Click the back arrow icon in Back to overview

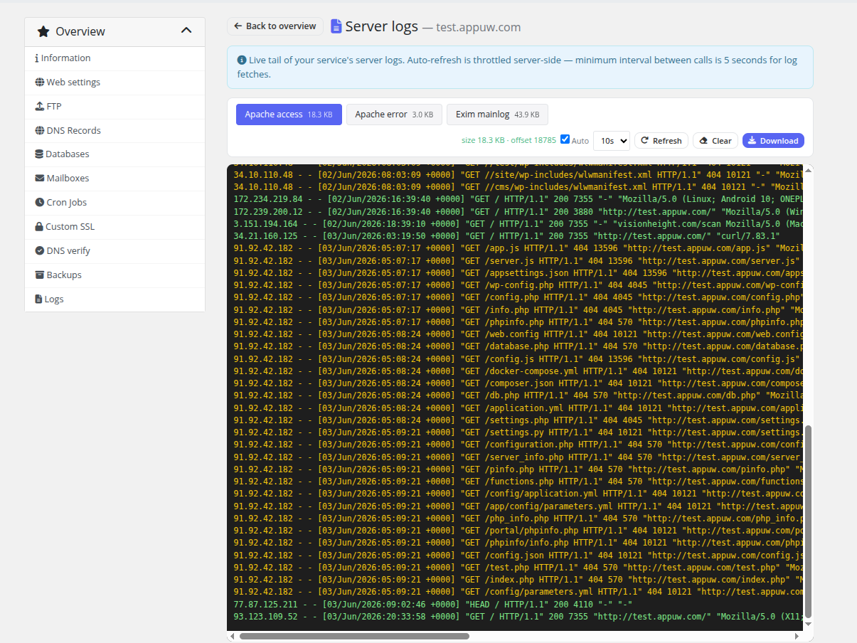coord(238,26)
